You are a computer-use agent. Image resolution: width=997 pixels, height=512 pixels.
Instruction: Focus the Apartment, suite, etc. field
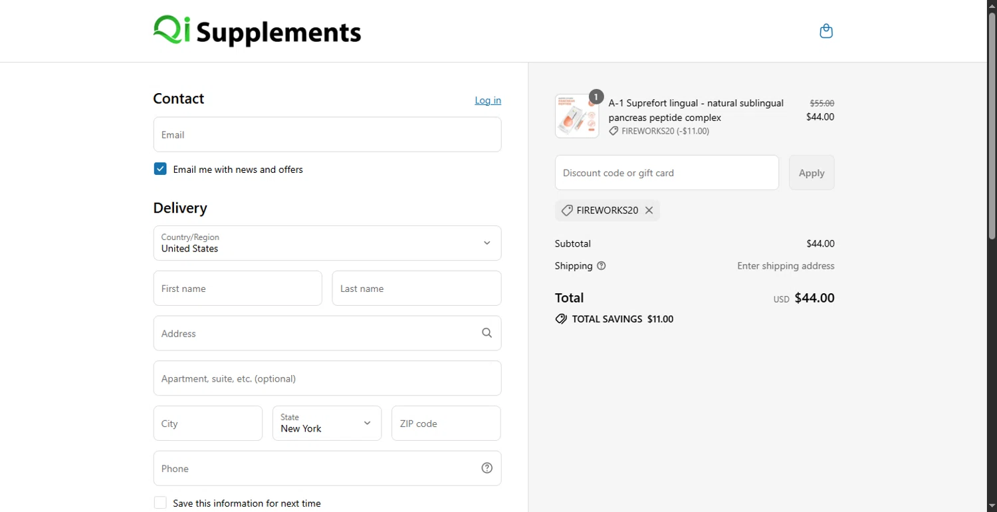tap(327, 378)
